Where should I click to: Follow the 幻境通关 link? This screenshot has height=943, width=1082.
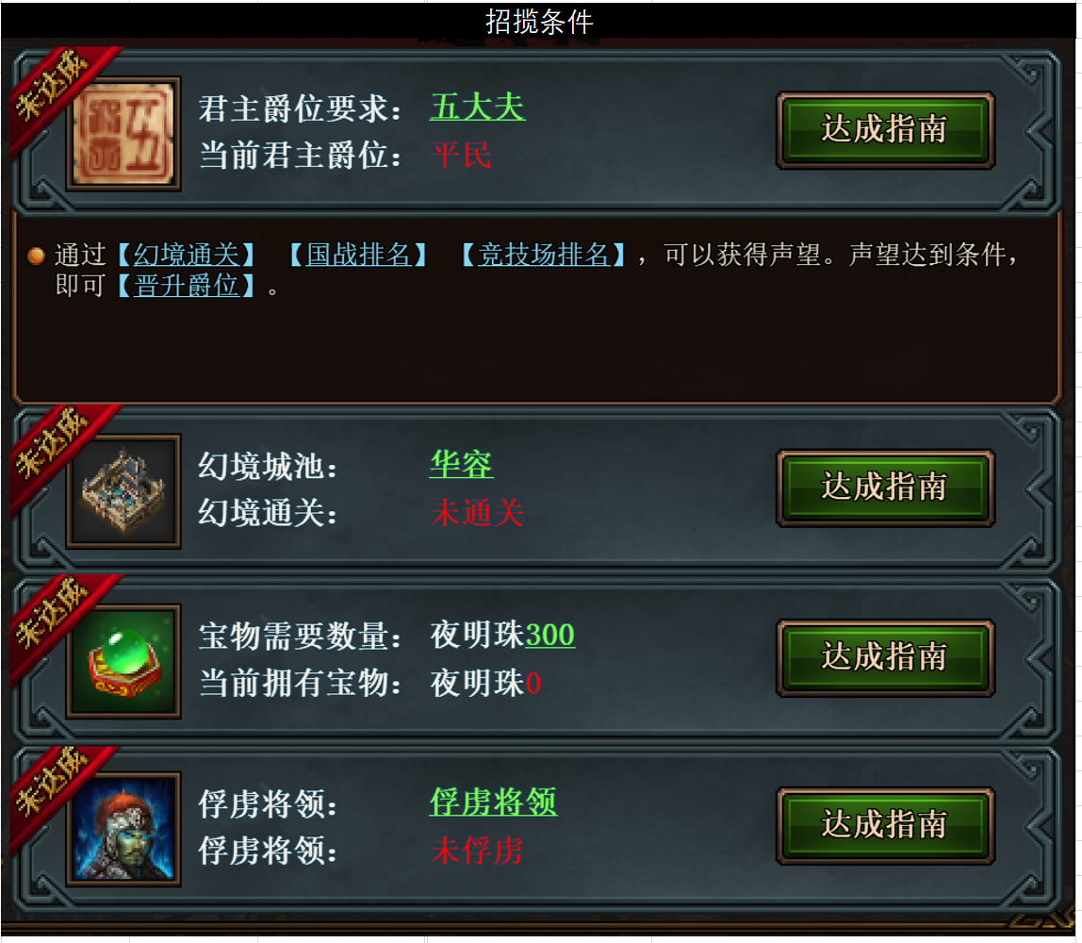pos(187,255)
